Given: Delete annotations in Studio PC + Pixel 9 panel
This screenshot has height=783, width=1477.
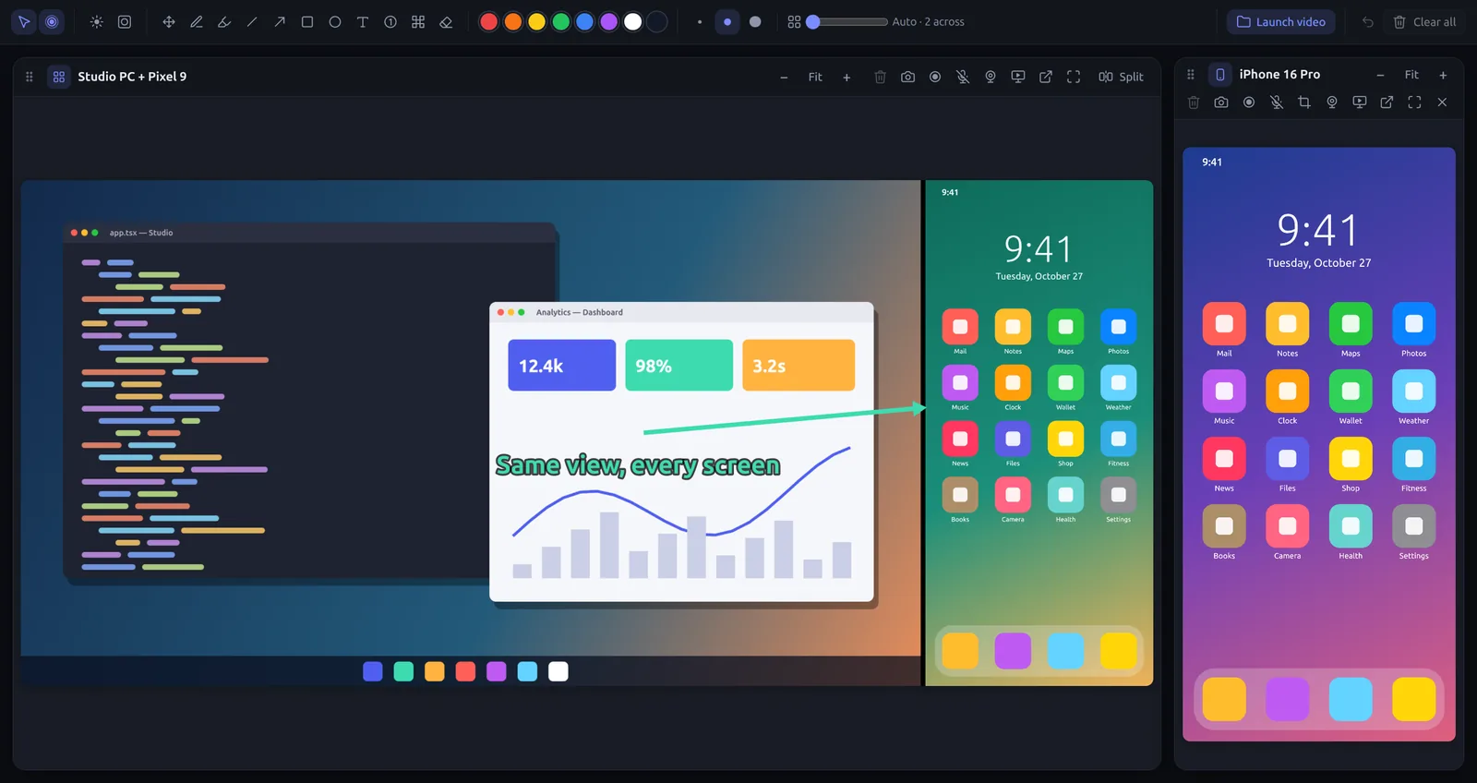Looking at the screenshot, I should (x=881, y=77).
